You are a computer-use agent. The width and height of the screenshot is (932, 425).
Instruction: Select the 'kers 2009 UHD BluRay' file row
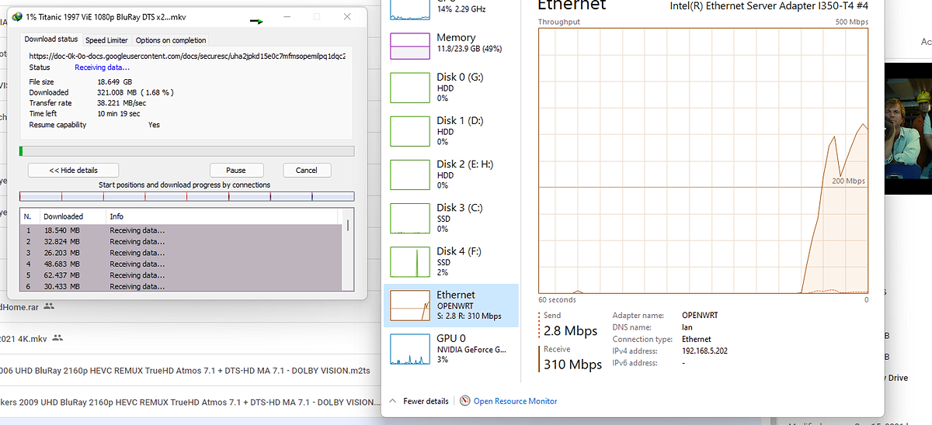tap(190, 403)
